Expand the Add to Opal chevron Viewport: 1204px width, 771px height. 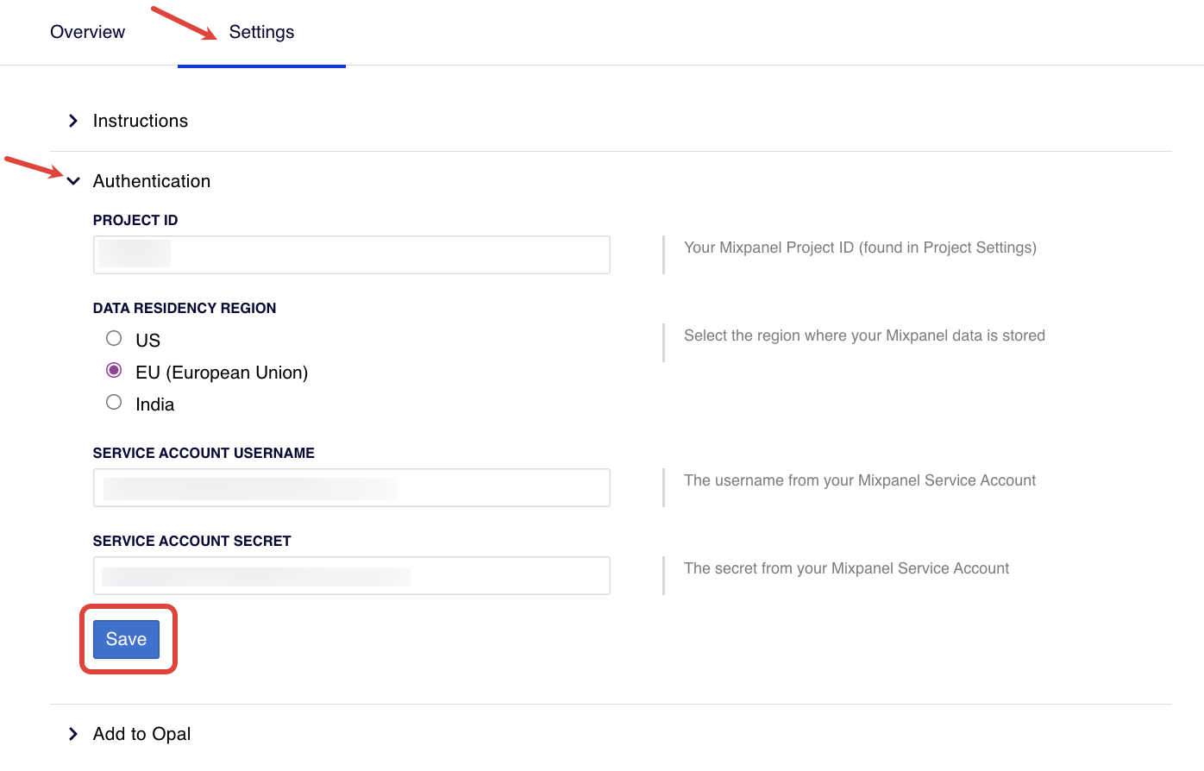click(x=73, y=734)
